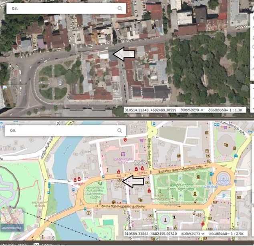Click the museum building icon near the park
The height and width of the screenshot is (246, 254).
click(x=207, y=150)
